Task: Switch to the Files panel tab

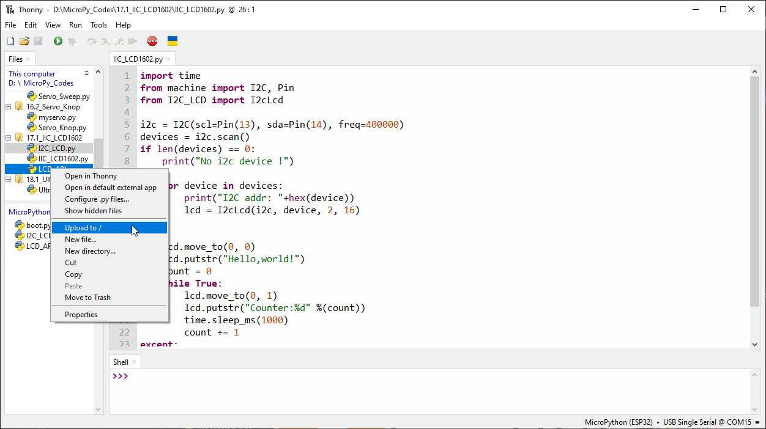Action: pyautogui.click(x=15, y=59)
